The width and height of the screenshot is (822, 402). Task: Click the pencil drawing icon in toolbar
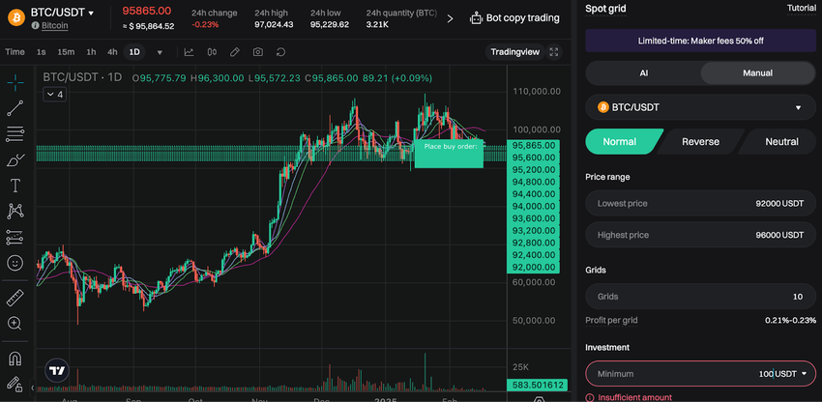coord(235,52)
